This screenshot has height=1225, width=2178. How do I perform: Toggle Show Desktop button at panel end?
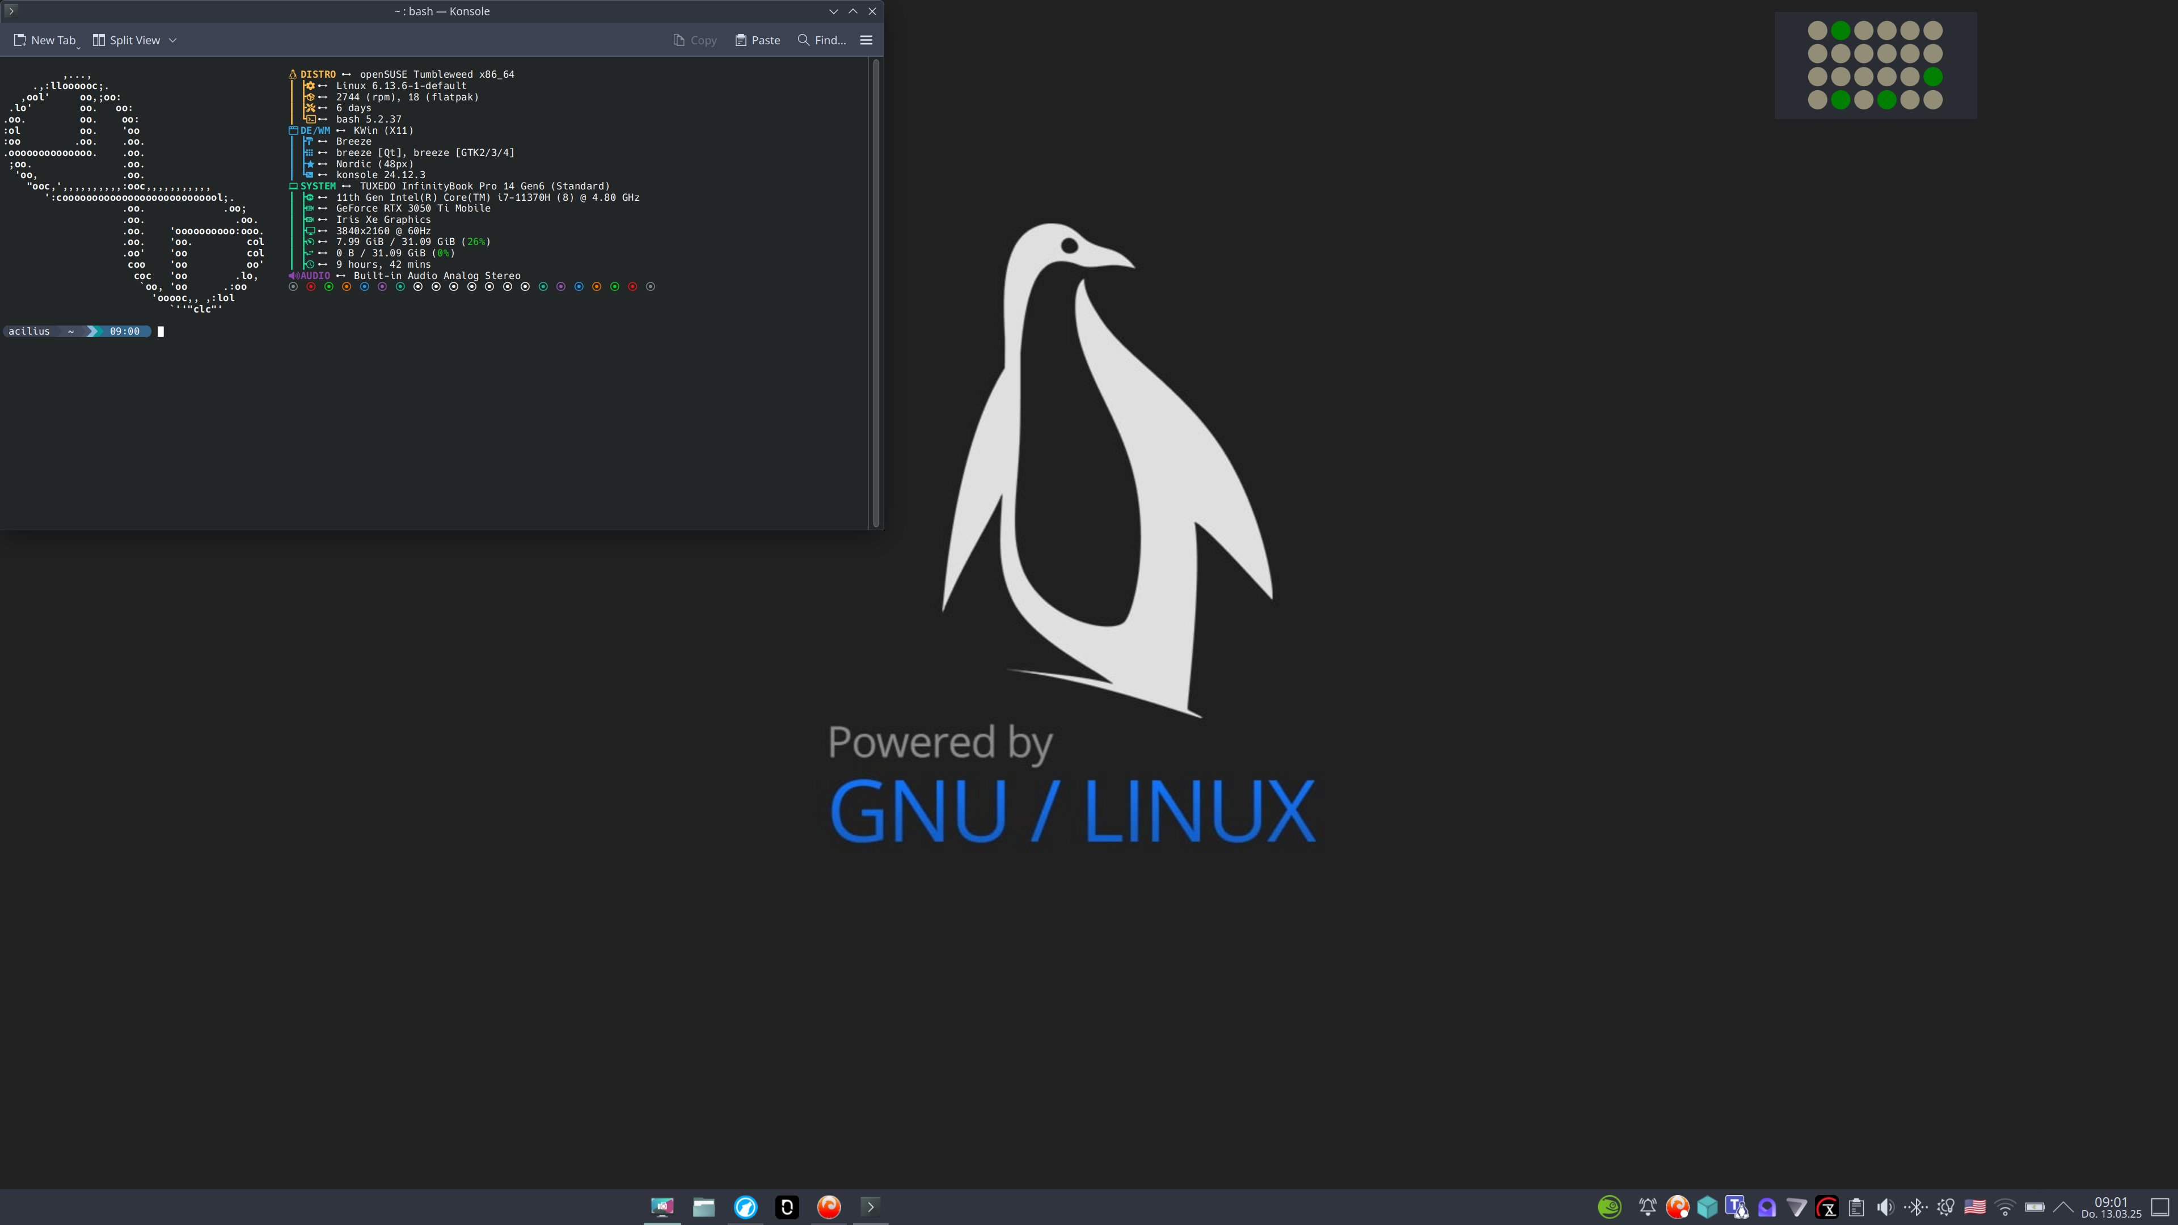click(x=2160, y=1206)
